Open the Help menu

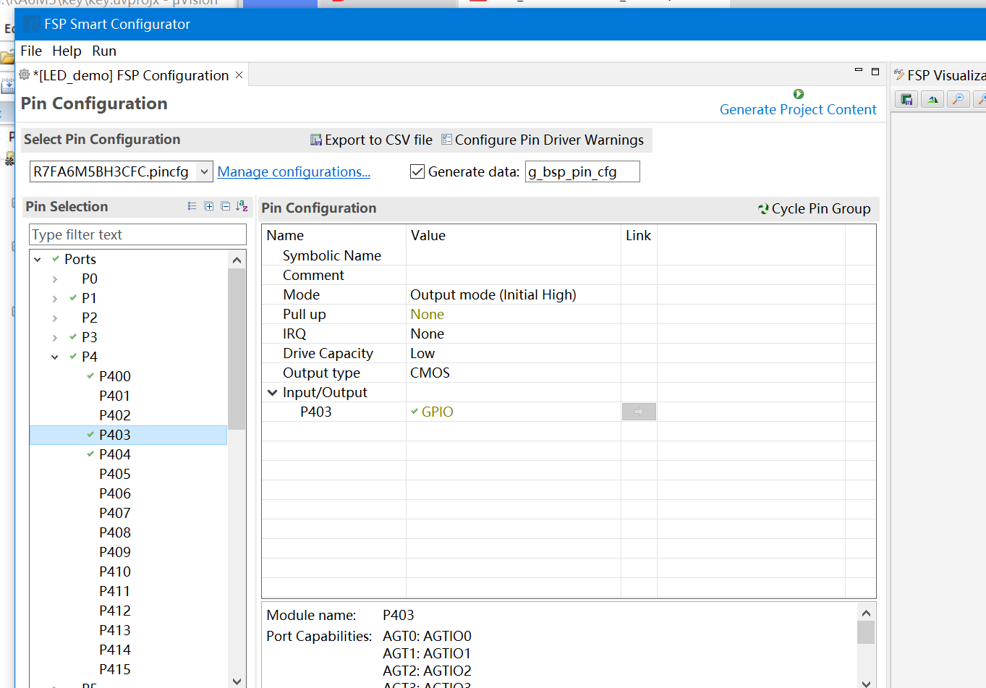click(67, 51)
